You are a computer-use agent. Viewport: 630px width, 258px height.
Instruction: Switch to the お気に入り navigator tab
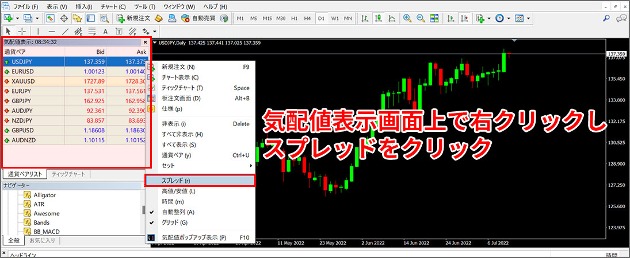pos(43,240)
